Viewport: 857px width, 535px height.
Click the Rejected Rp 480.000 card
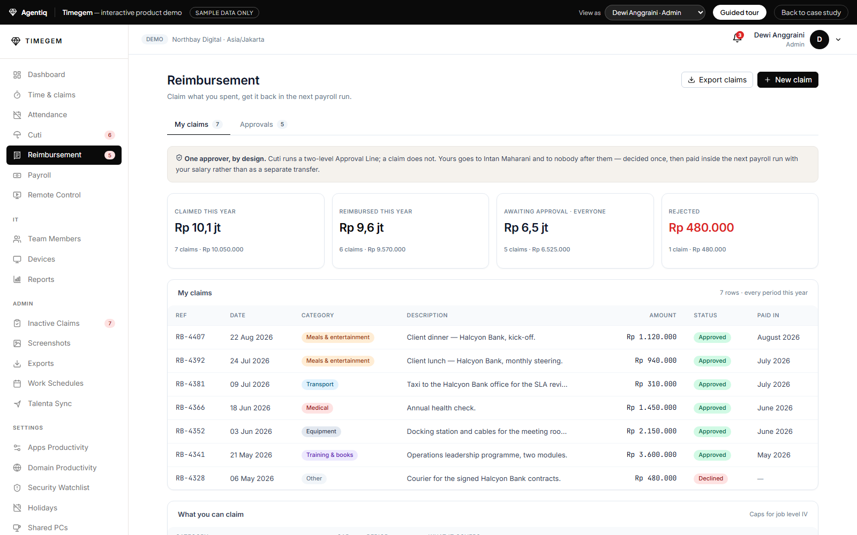(740, 231)
